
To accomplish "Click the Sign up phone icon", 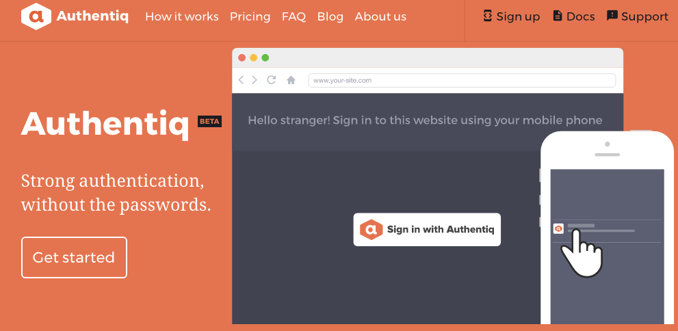I will point(487,16).
